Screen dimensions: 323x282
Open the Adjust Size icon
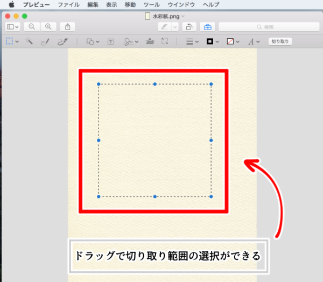pos(165,41)
